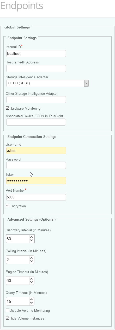Decrease Polling Interval with down arrow
Image resolution: width=115 pixels, height=330 pixels.
coord(31,261)
